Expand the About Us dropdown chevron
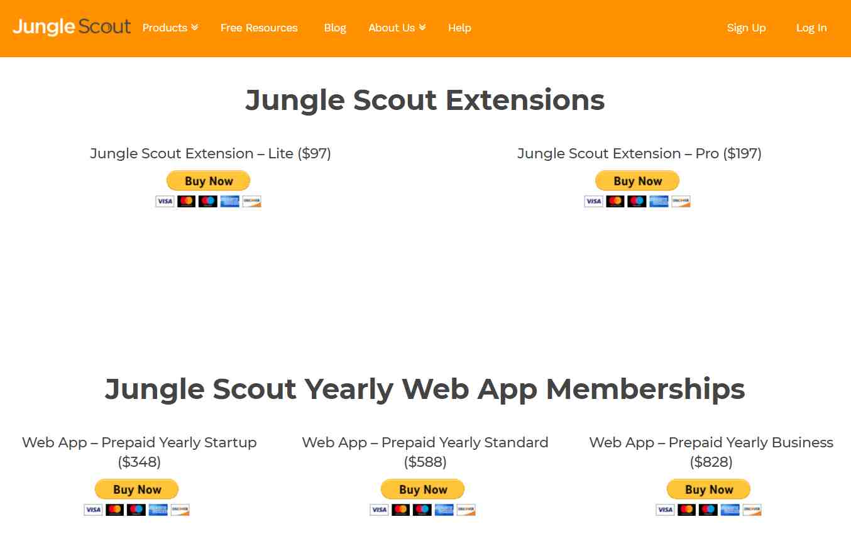The image size is (851, 551). (x=422, y=28)
